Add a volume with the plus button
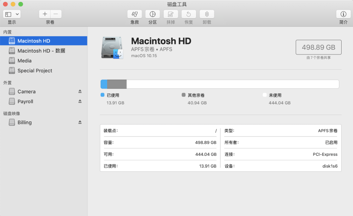 pos(45,14)
